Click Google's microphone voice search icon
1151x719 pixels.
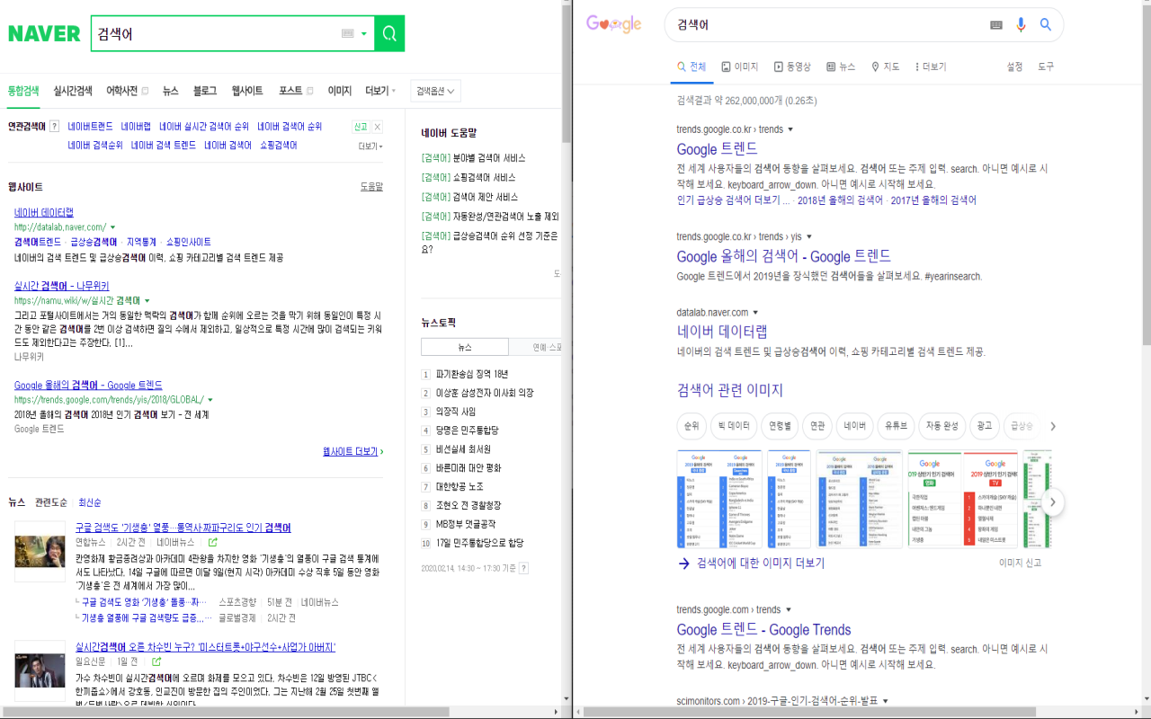[x=1020, y=25]
